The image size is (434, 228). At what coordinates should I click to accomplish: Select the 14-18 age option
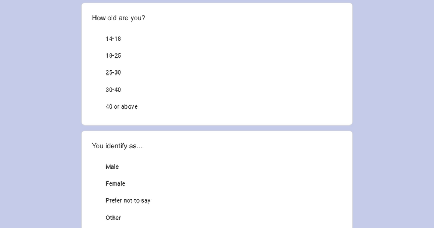click(113, 39)
